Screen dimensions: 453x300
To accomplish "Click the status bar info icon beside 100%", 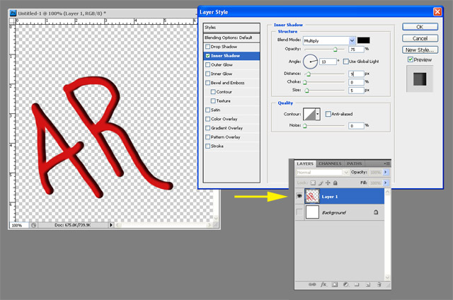I will (34, 225).
